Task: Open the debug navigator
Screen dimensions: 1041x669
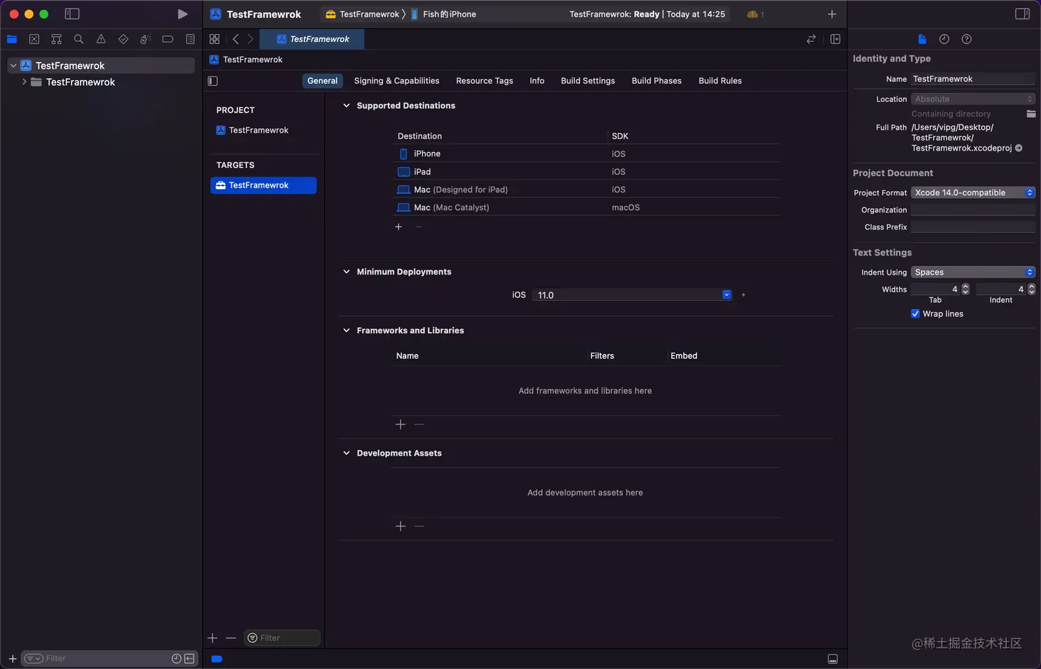Action: coord(145,39)
